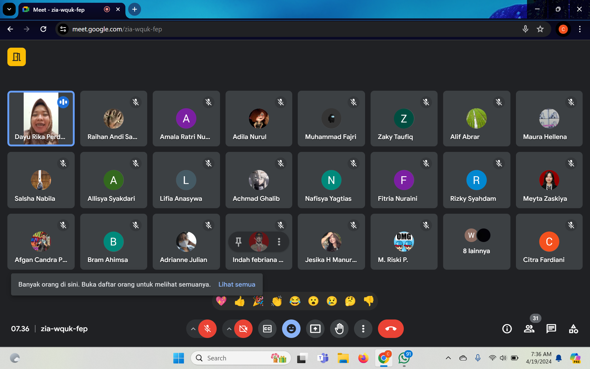This screenshot has height=369, width=590.
Task: Send the thumbs up reaction
Action: [x=240, y=301]
